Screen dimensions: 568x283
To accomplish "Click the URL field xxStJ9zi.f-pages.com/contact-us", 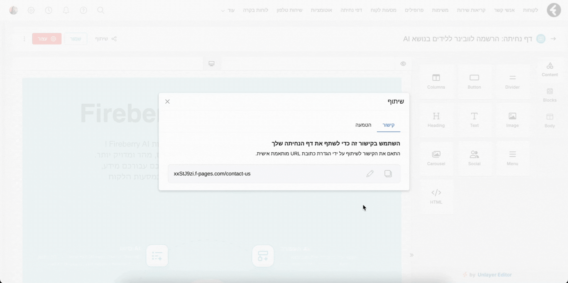I will pyautogui.click(x=284, y=174).
